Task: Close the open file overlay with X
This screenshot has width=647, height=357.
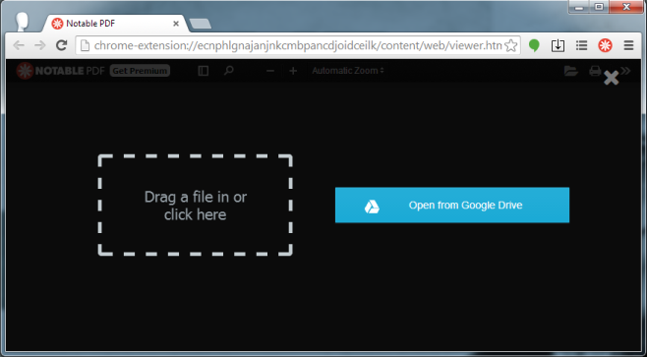Action: (x=611, y=78)
